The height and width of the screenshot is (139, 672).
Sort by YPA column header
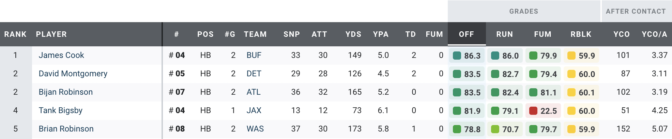click(x=381, y=34)
